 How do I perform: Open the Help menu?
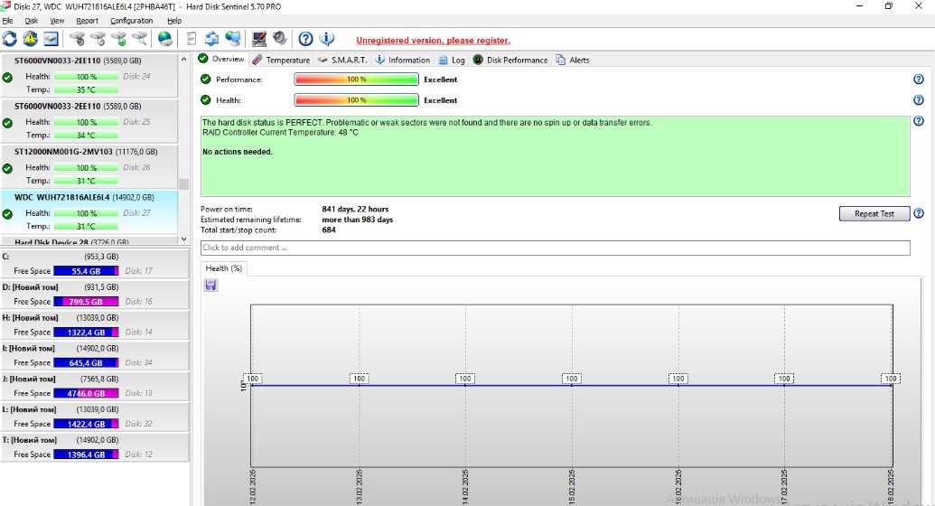(174, 21)
